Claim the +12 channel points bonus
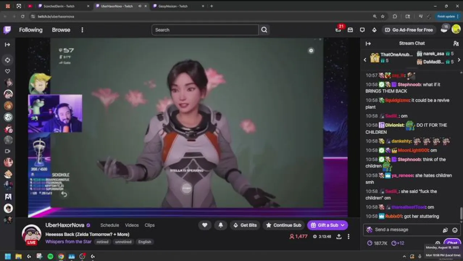 (398, 243)
